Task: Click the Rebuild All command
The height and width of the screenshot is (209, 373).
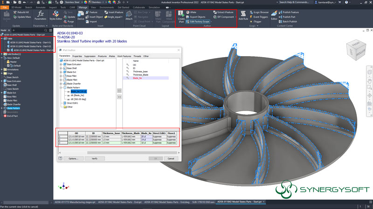Action: pos(23,12)
